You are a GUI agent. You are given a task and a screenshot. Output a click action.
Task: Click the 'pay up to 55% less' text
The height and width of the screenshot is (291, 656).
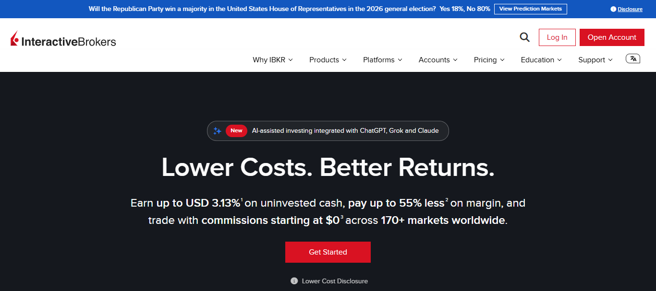396,203
